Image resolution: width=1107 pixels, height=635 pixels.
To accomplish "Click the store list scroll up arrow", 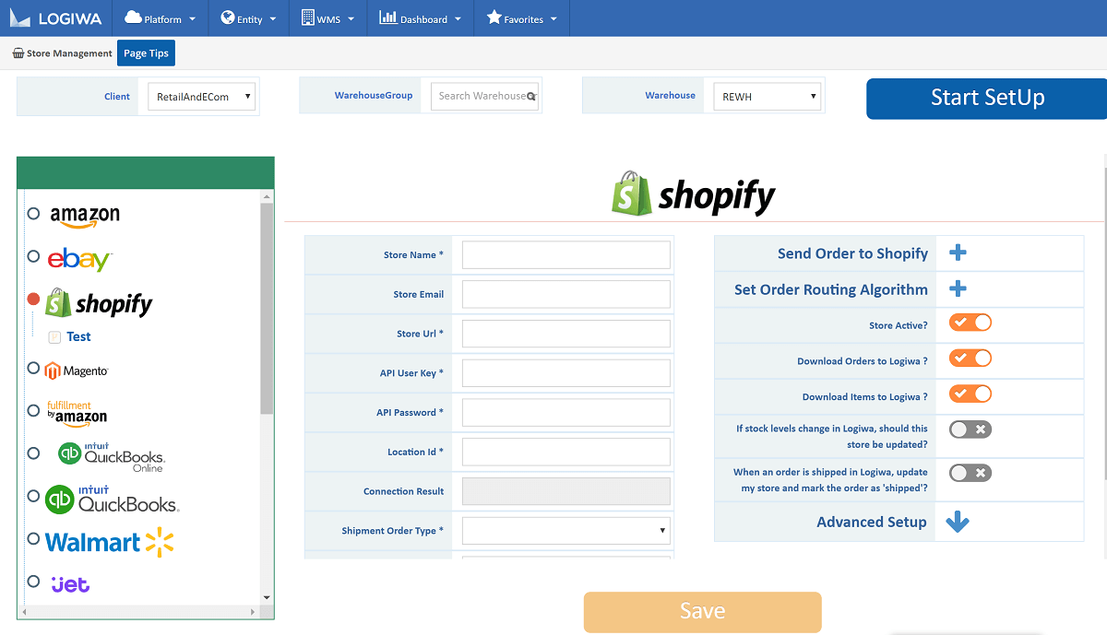I will (x=267, y=196).
